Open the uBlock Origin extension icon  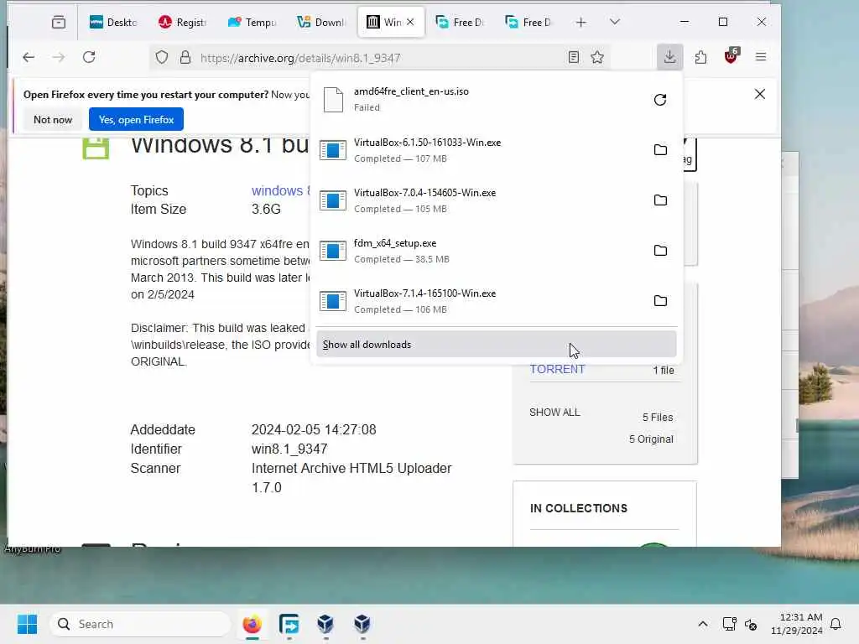(731, 56)
